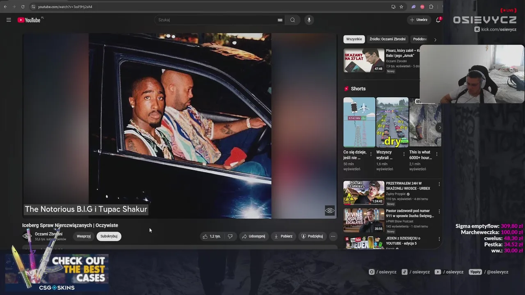This screenshot has height=295, width=525.
Task: Open Jeden z dziesięciu o YouTube thumbnail
Action: tap(364, 242)
